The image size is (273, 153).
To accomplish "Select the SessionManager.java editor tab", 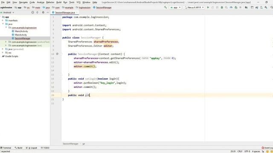I will point(65,12).
